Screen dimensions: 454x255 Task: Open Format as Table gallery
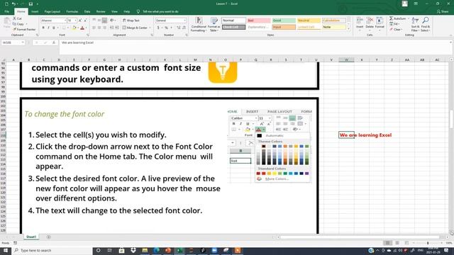214,24
